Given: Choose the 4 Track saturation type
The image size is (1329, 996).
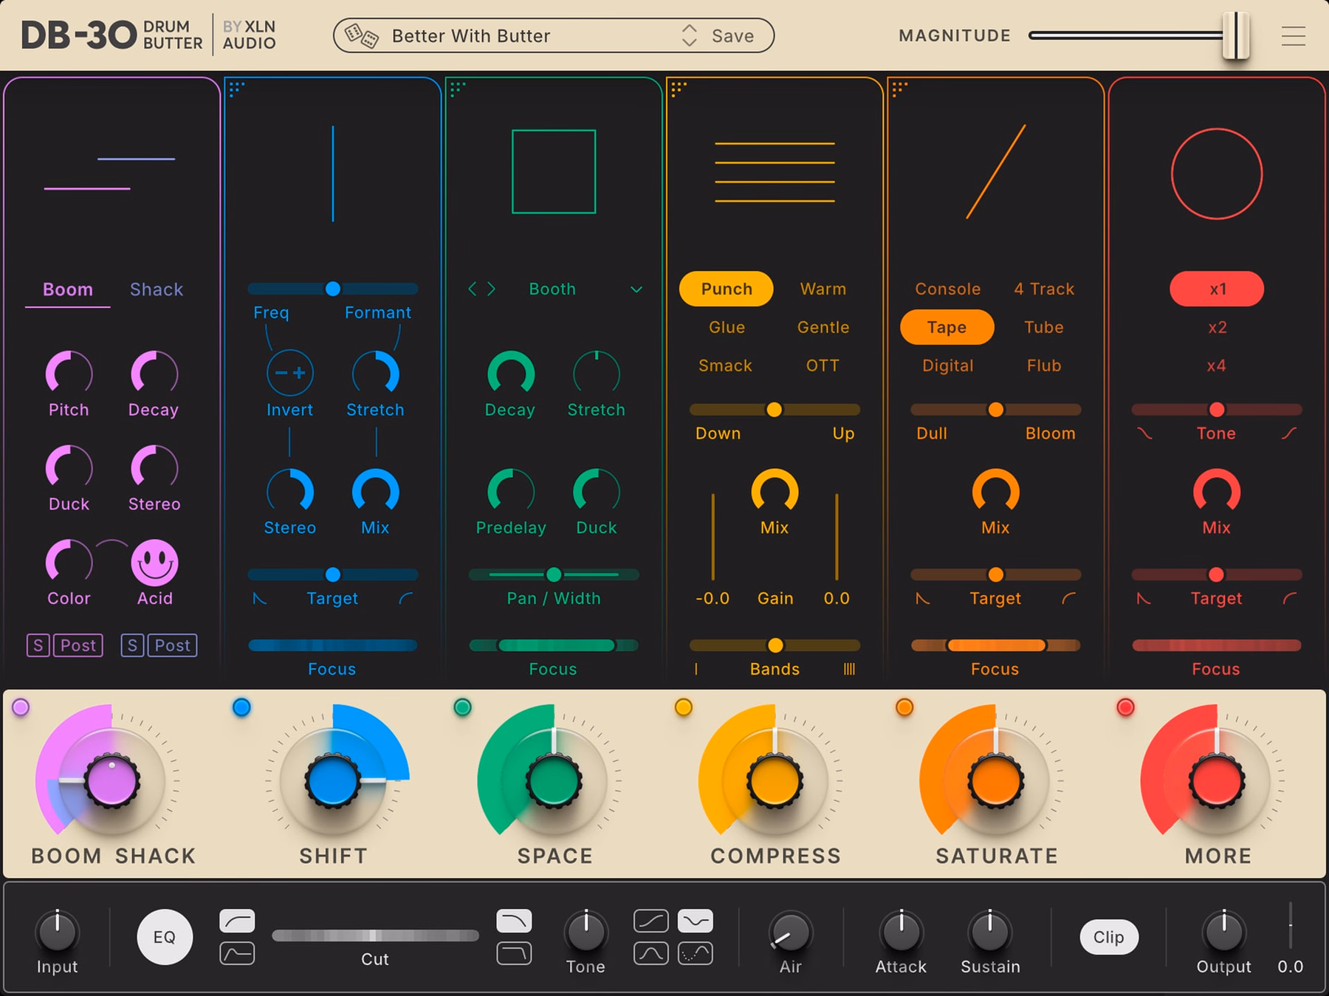Looking at the screenshot, I should tap(1044, 289).
